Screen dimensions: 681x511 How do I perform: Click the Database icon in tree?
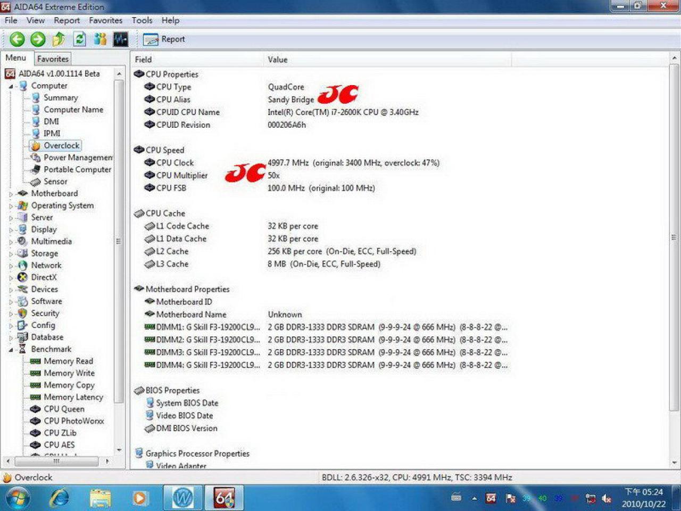(x=22, y=337)
